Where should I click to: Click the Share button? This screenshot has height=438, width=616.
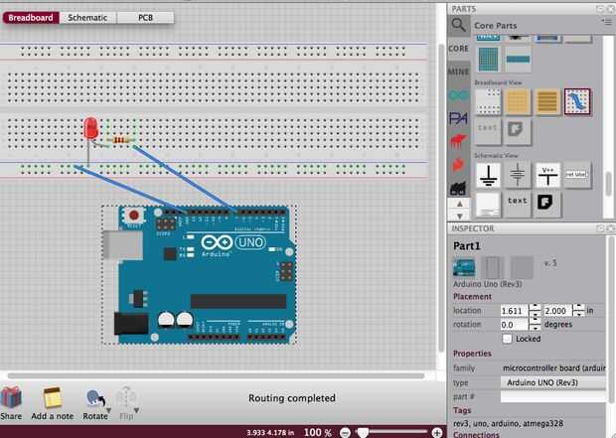pyautogui.click(x=11, y=402)
